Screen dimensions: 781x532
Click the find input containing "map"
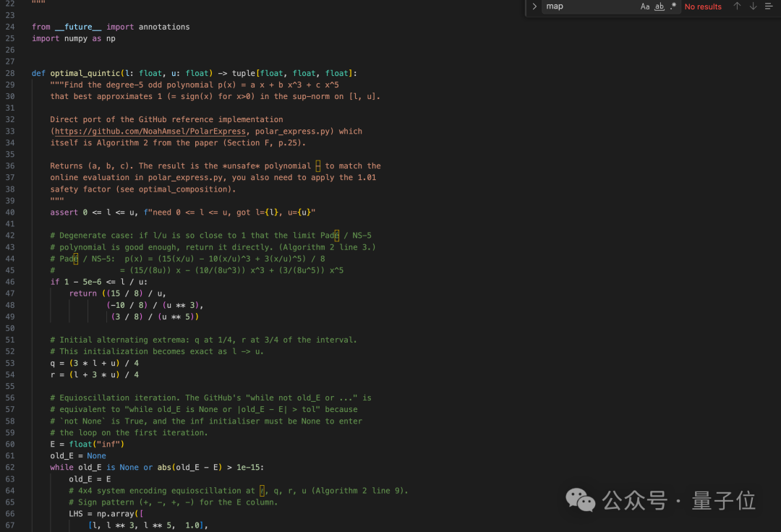point(590,7)
